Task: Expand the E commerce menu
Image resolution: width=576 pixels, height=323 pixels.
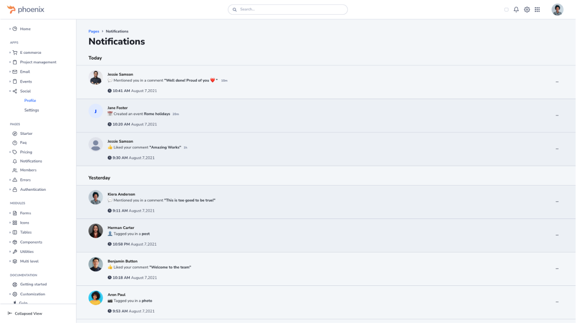Action: (30, 53)
